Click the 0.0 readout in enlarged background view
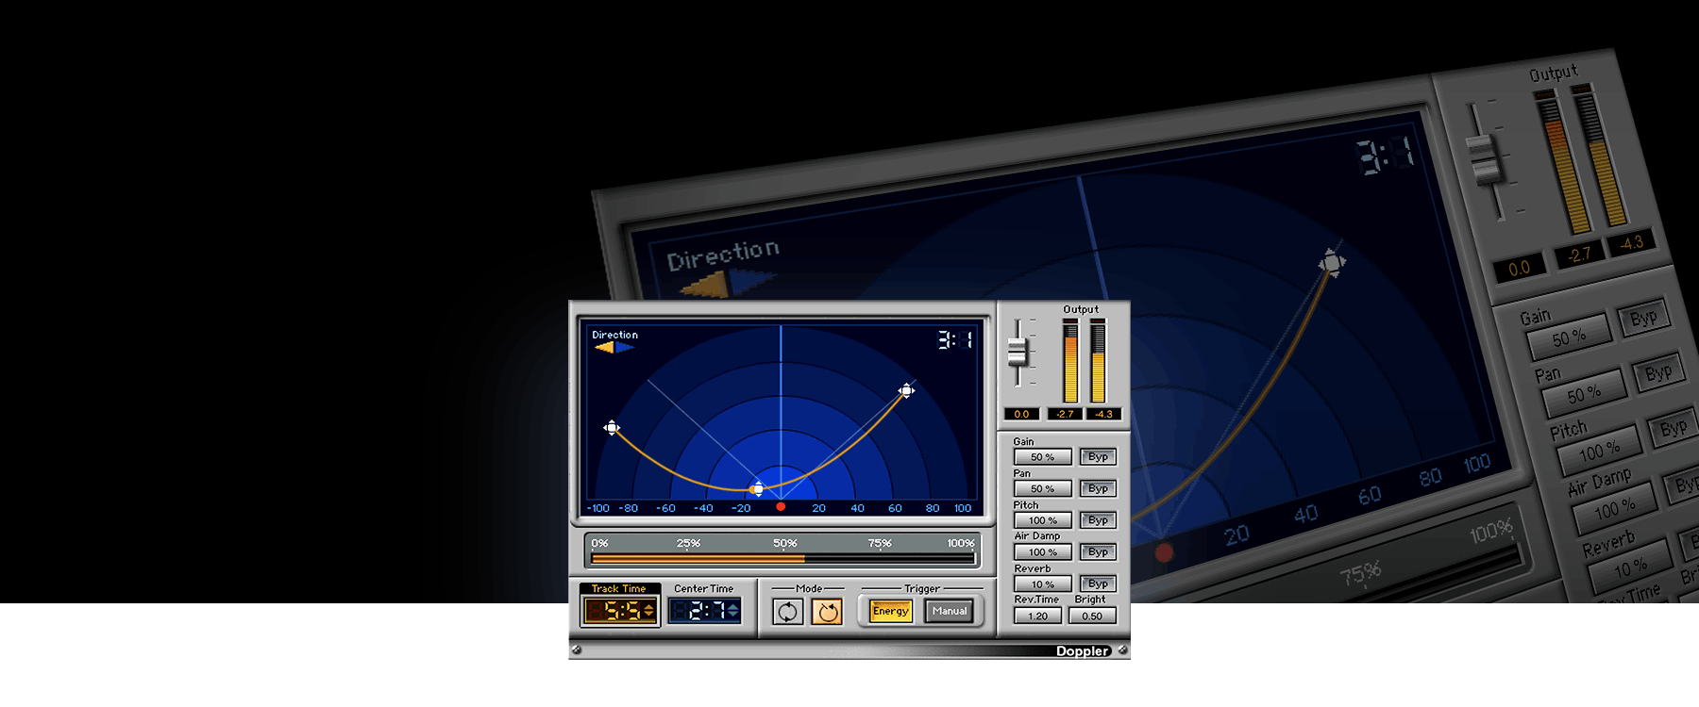Viewport: 1699px width, 707px height. click(1519, 269)
